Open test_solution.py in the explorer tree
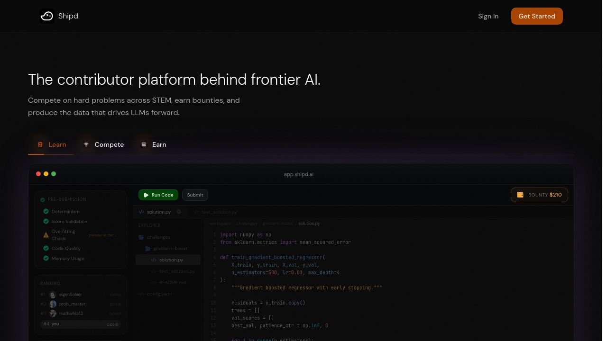Image resolution: width=607 pixels, height=341 pixels. (173, 271)
